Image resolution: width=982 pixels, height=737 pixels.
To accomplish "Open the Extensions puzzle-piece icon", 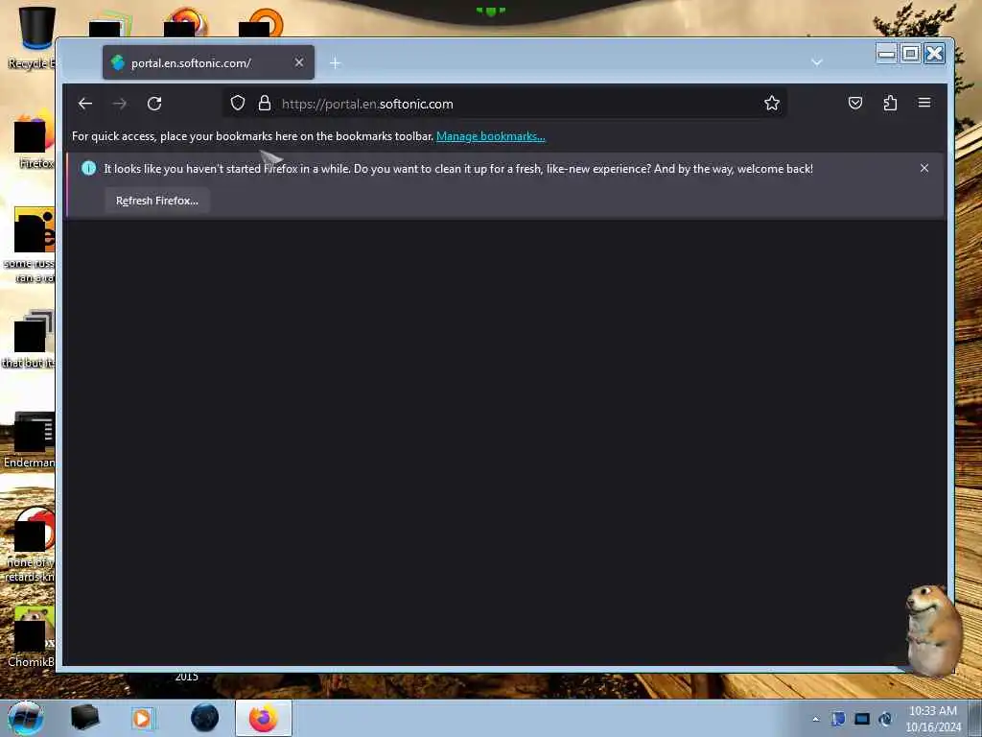I will click(890, 103).
